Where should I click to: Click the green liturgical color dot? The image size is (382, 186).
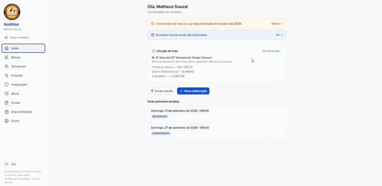[153, 58]
